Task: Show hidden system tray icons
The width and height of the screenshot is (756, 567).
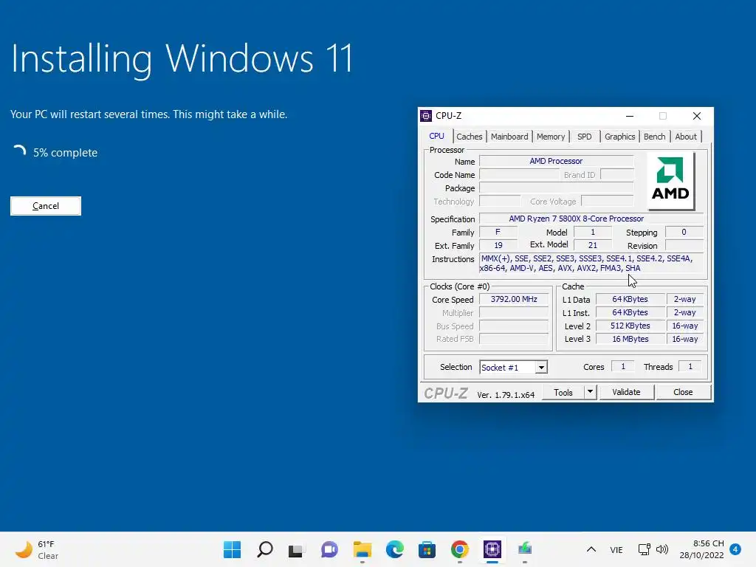Action: (x=591, y=549)
